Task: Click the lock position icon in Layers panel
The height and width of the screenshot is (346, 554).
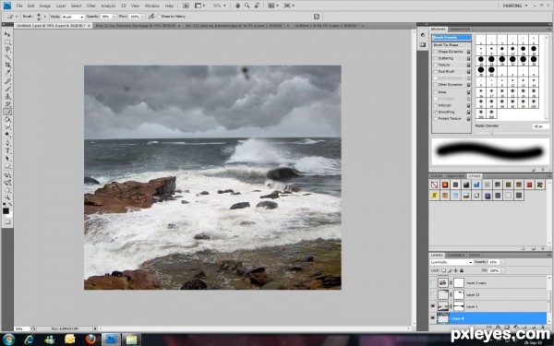Action: click(455, 270)
